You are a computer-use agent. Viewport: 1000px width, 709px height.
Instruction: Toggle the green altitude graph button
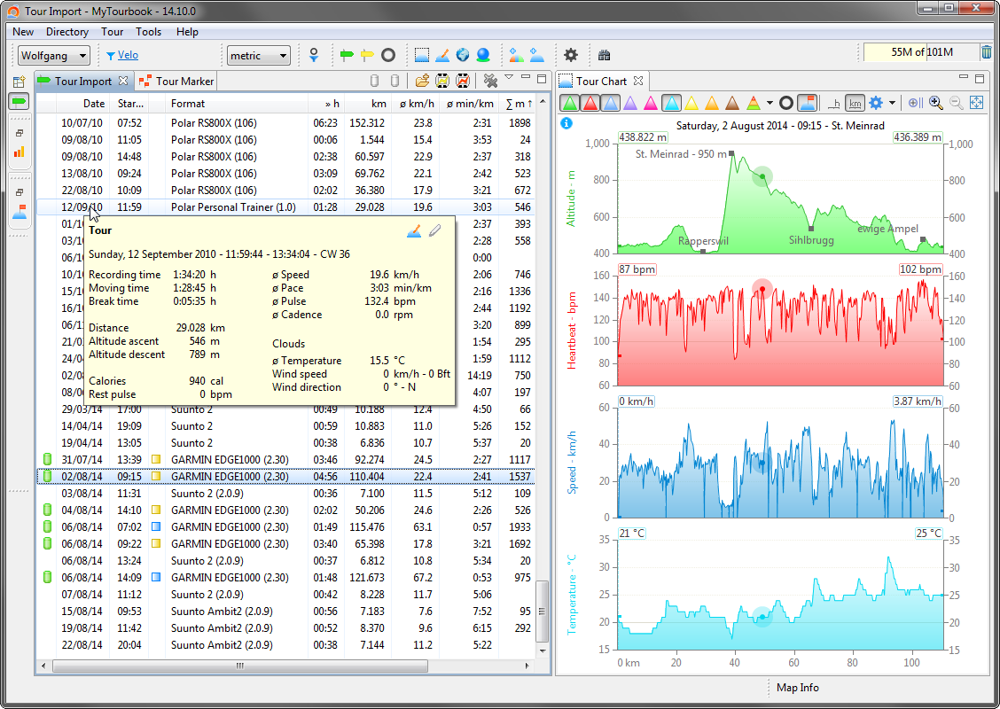570,104
